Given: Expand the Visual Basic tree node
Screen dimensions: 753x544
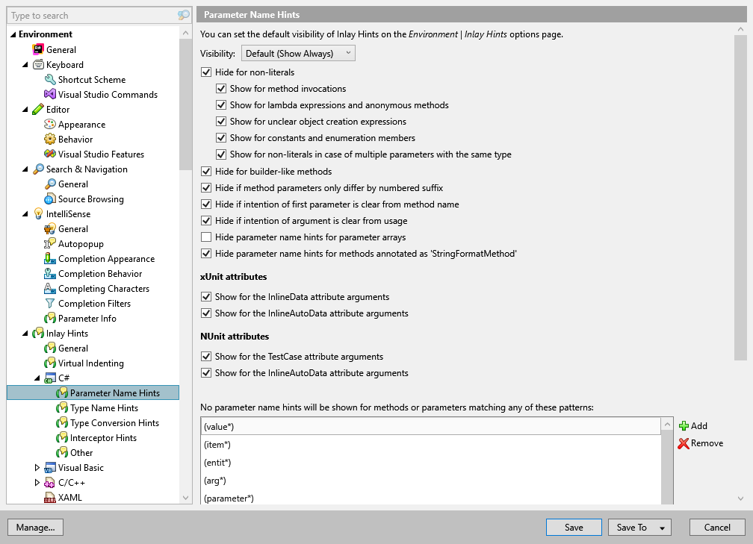Looking at the screenshot, I should [x=37, y=467].
